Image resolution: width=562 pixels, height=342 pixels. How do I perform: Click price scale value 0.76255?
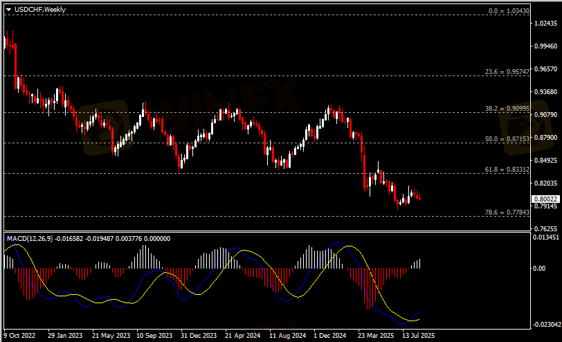[x=545, y=228]
